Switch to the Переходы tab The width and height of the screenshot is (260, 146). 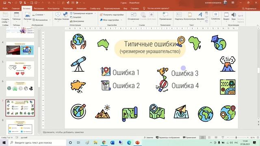pyautogui.click(x=68, y=8)
